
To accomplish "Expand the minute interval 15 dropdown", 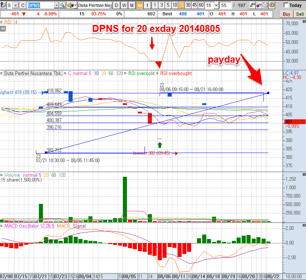I will click(216, 5).
